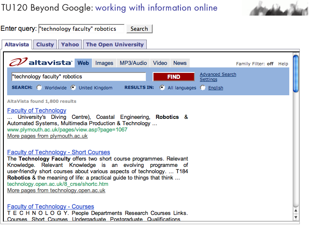This screenshot has height=236, width=323.
Task: Open Faculty of Technology - Short Courses result
Action: click(x=59, y=152)
